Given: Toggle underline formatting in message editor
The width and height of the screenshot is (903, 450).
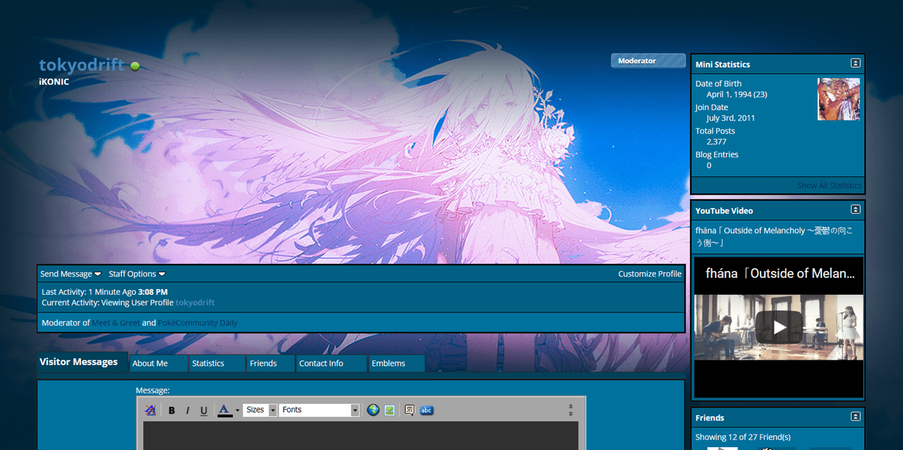Looking at the screenshot, I should click(204, 410).
